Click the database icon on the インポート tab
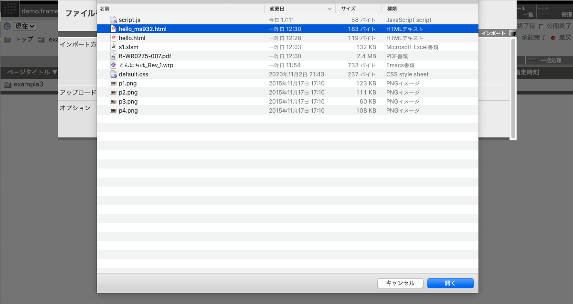Viewport: 573px width, 304px height. 512,33
